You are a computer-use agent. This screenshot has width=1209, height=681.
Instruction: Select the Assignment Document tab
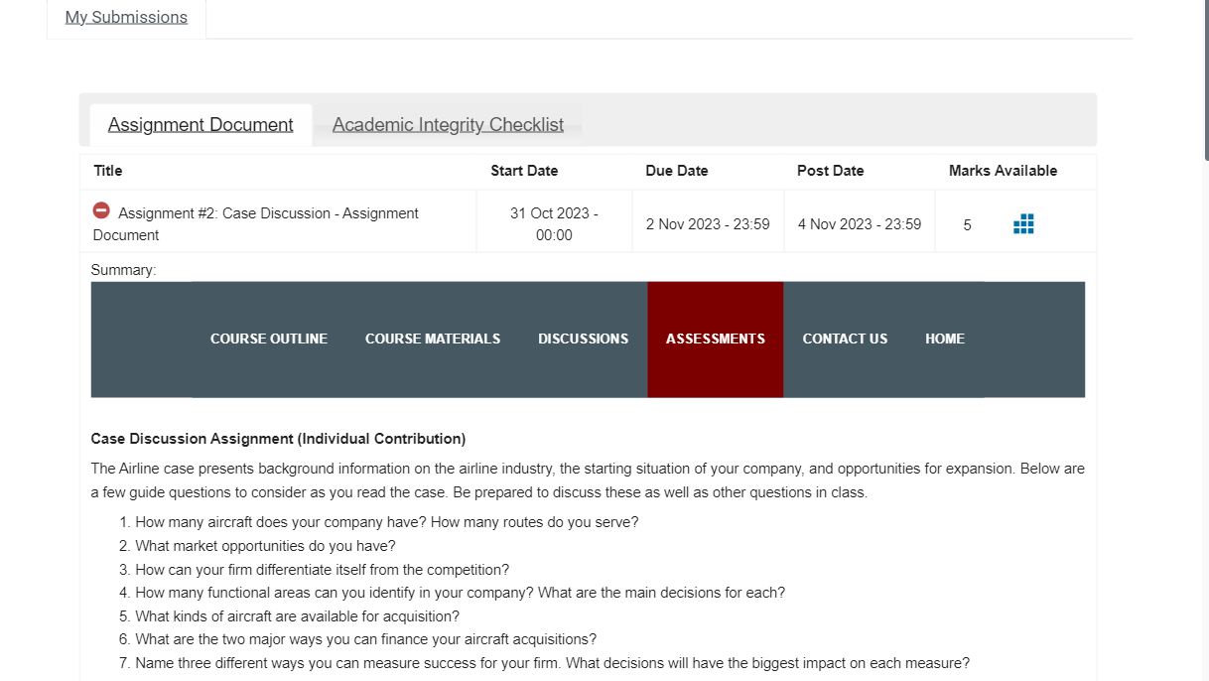coord(201,124)
